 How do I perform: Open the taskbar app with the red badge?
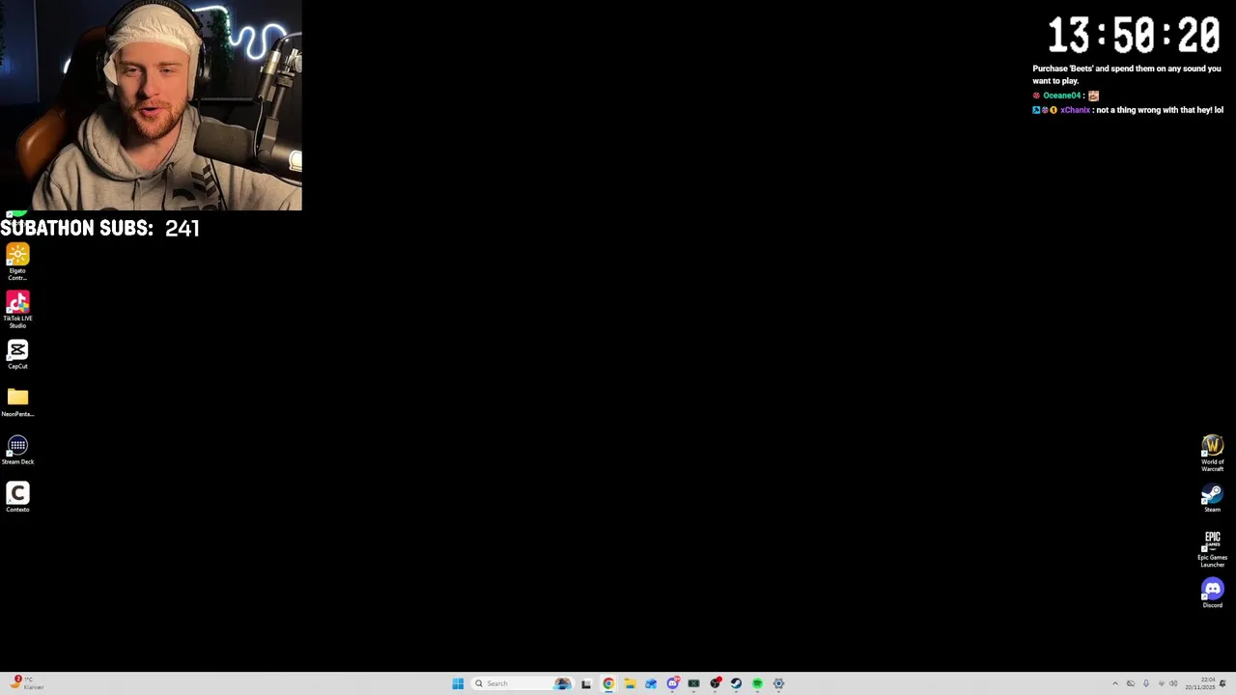pos(716,683)
